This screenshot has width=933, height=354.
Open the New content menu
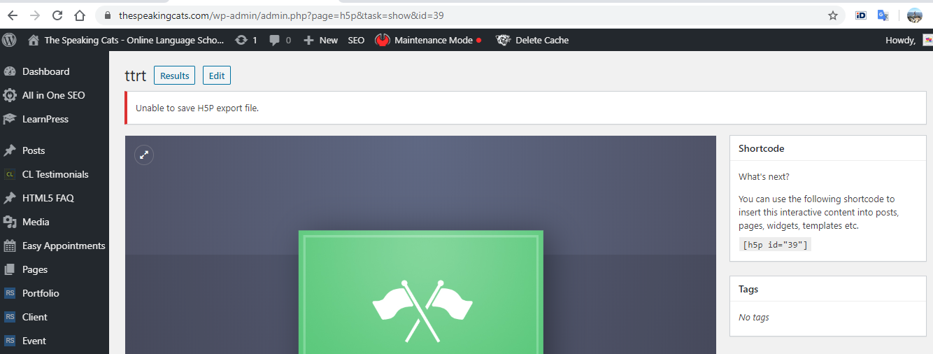click(320, 40)
